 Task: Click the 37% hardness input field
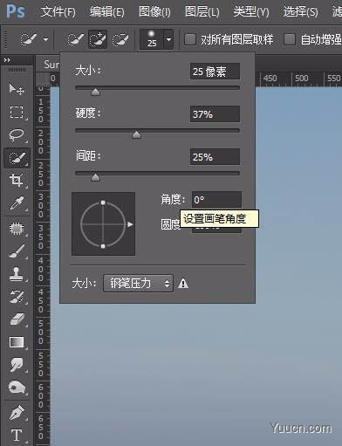click(x=215, y=114)
